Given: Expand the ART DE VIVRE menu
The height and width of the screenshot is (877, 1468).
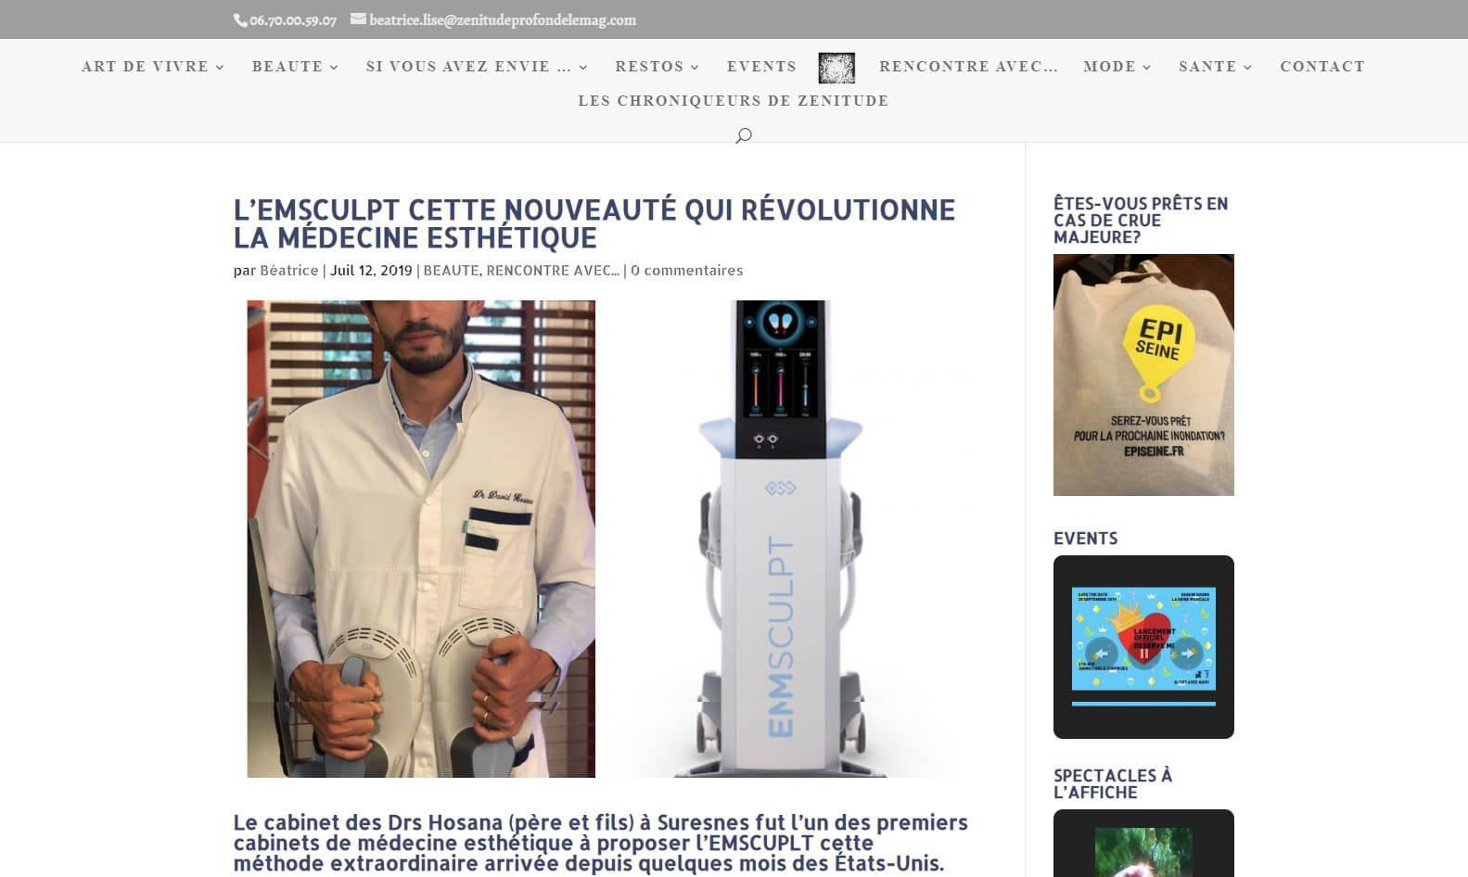Looking at the screenshot, I should click(x=153, y=67).
